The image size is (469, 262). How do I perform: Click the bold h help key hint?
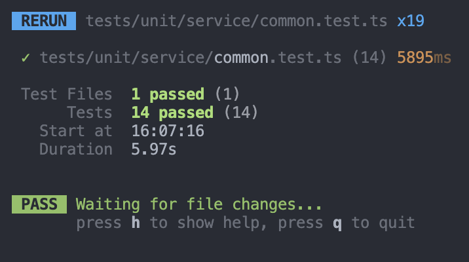coord(136,223)
